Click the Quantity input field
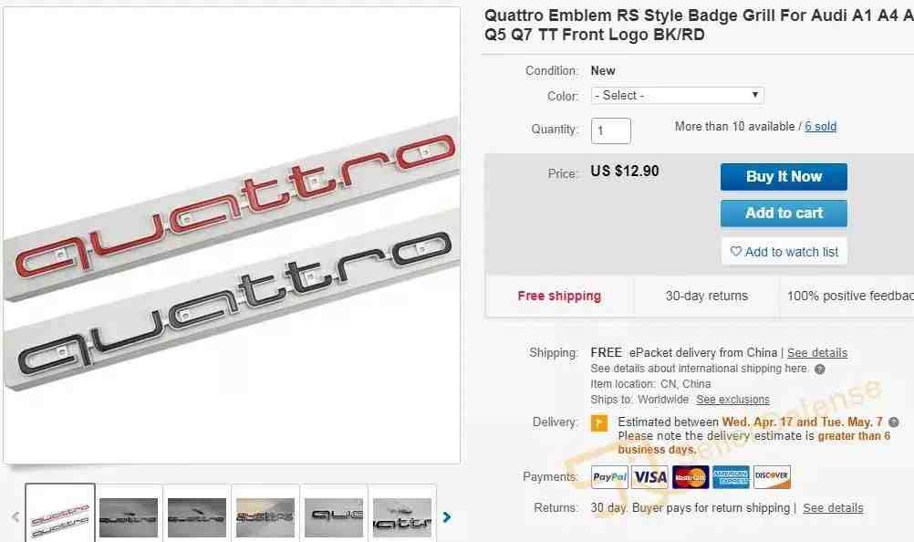This screenshot has width=914, height=542. 611,130
